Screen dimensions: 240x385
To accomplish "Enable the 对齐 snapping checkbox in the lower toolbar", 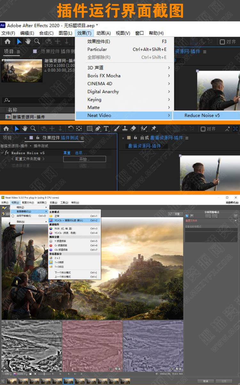I will [x=203, y=129].
